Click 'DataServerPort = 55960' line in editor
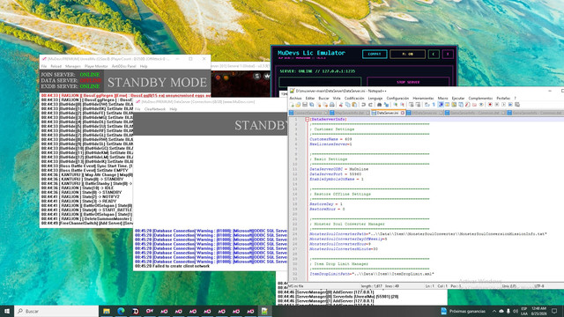This screenshot has height=317, width=564. (x=335, y=174)
